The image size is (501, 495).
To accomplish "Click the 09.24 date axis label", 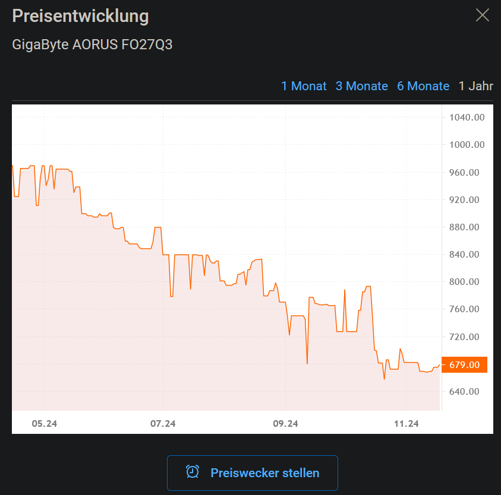I will point(285,424).
